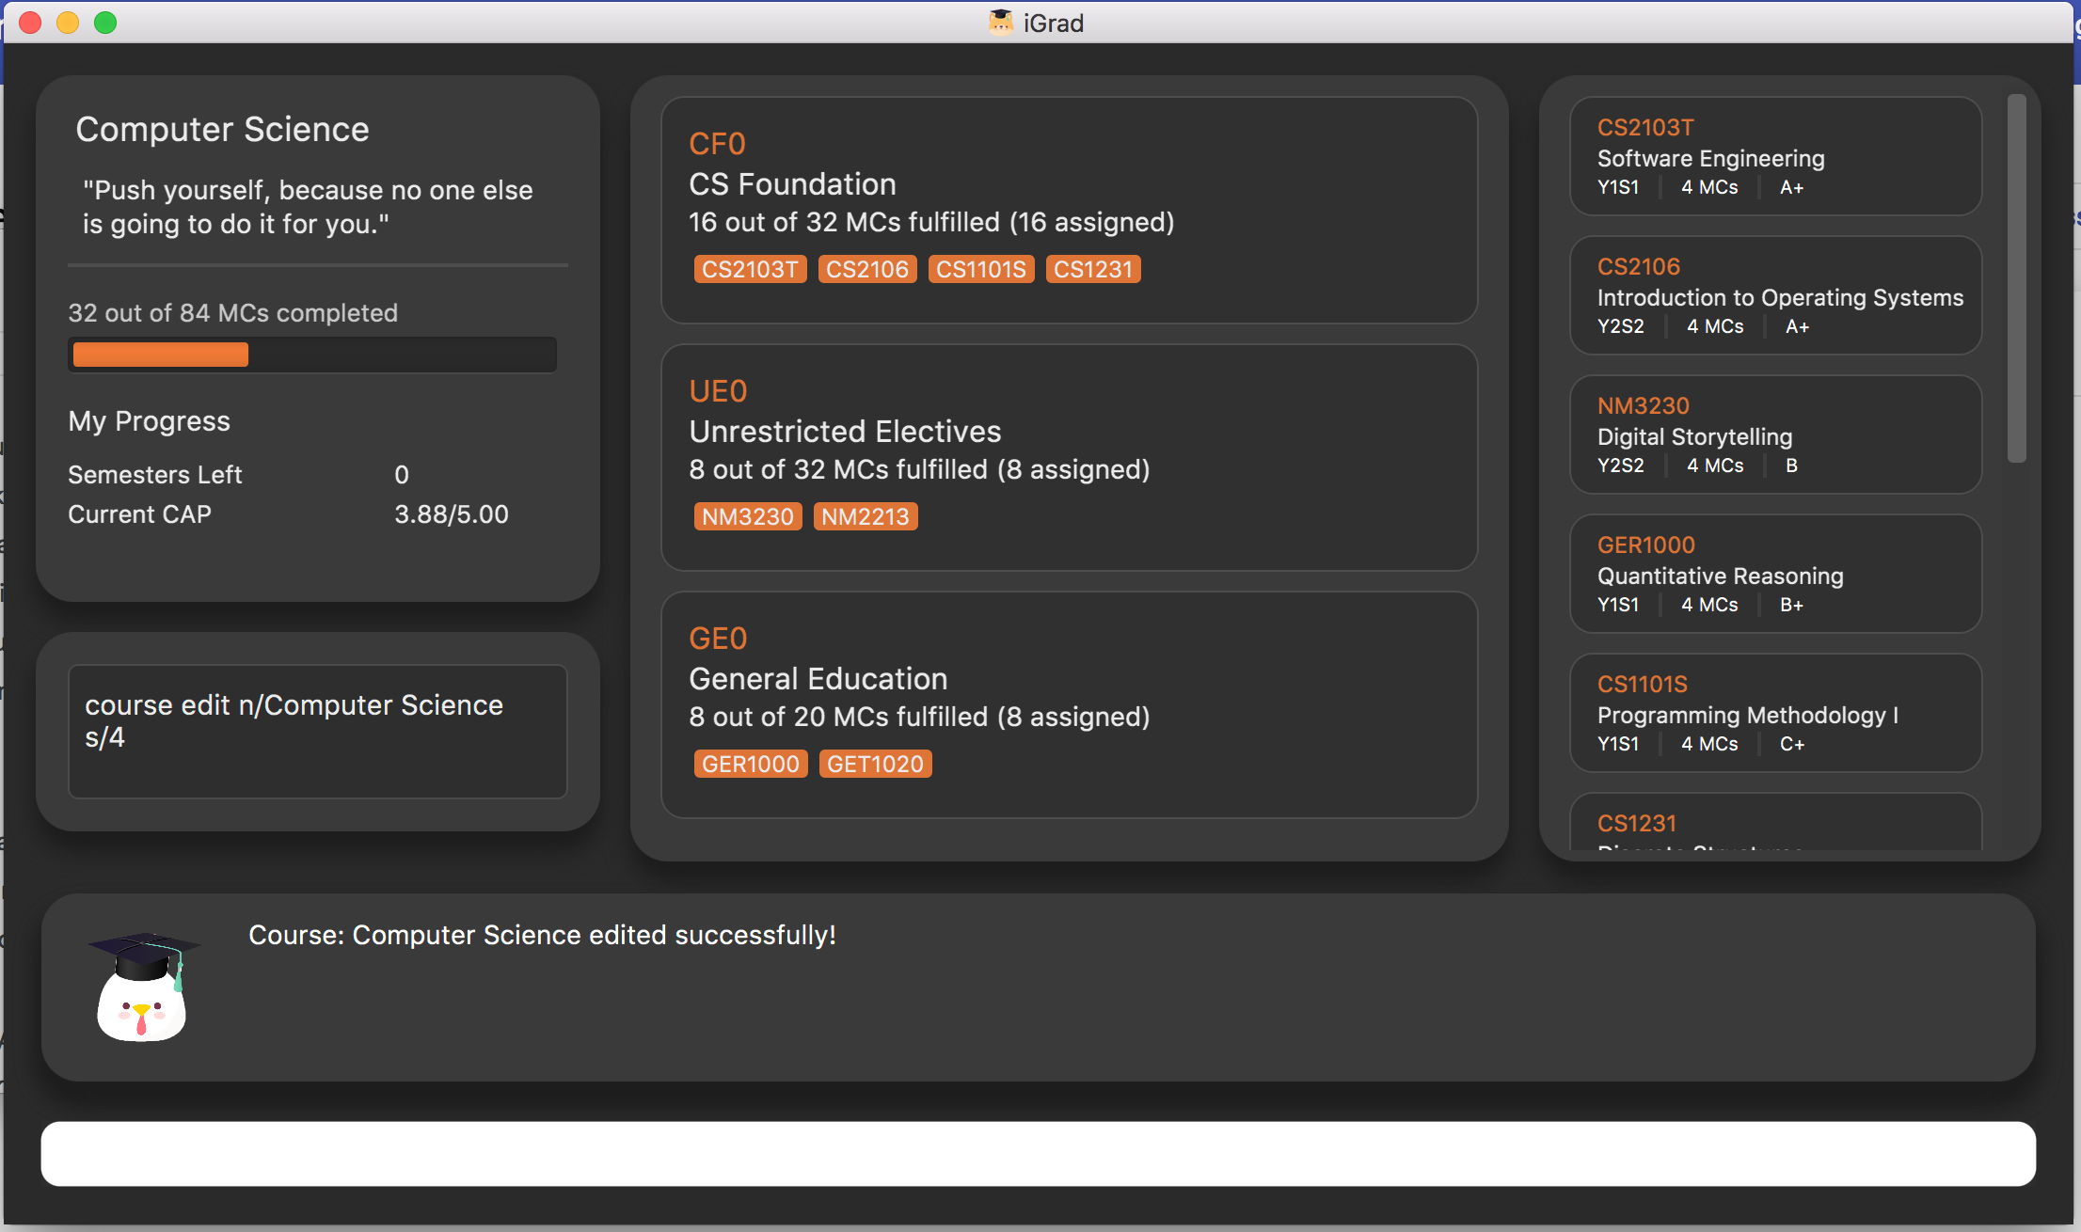The width and height of the screenshot is (2081, 1232).
Task: Click the Programming Methodology I card
Action: pyautogui.click(x=1775, y=713)
